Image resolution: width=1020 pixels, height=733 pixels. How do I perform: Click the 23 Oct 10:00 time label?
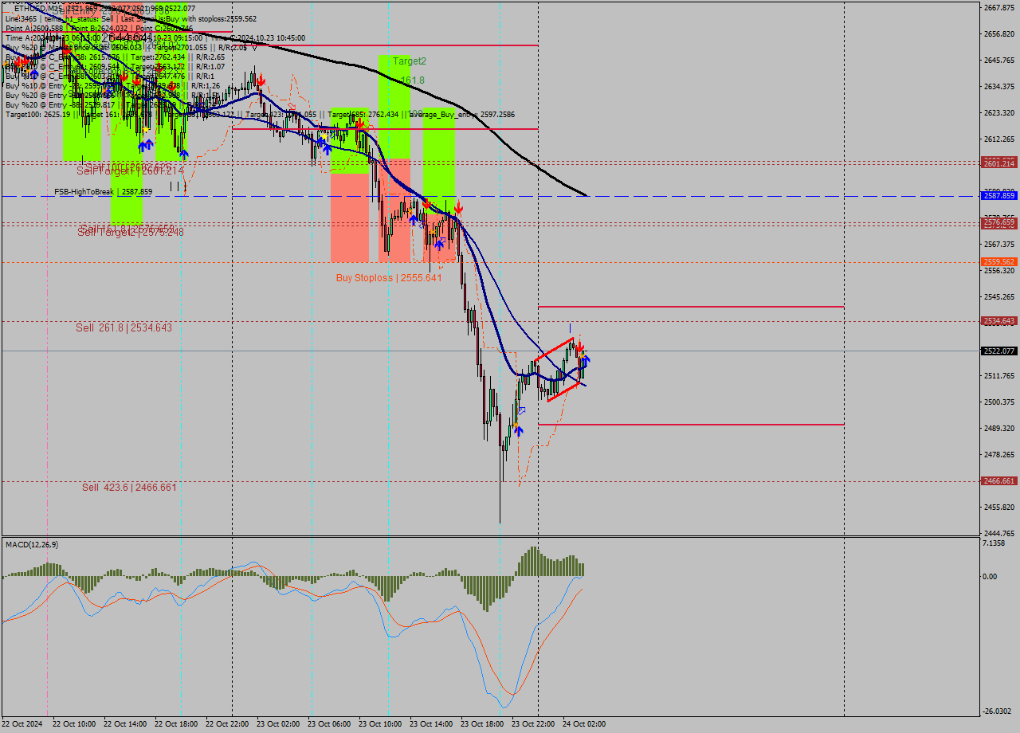coord(380,724)
